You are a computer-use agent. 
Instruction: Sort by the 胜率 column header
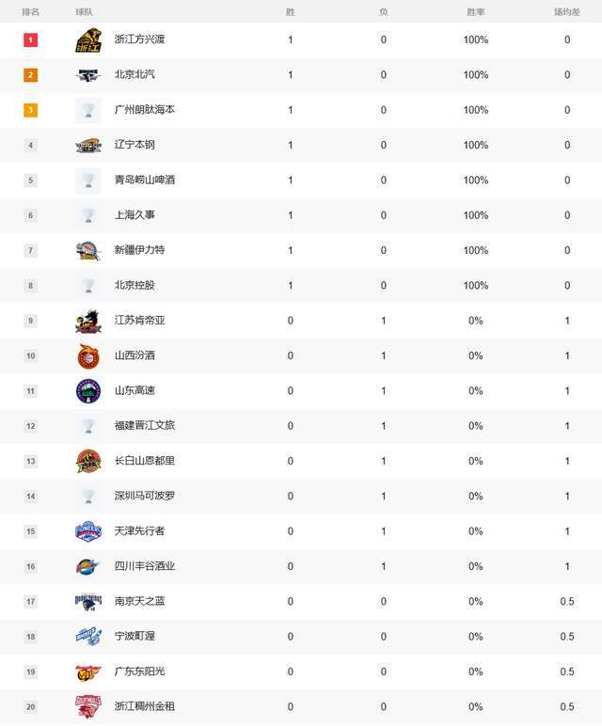(476, 12)
